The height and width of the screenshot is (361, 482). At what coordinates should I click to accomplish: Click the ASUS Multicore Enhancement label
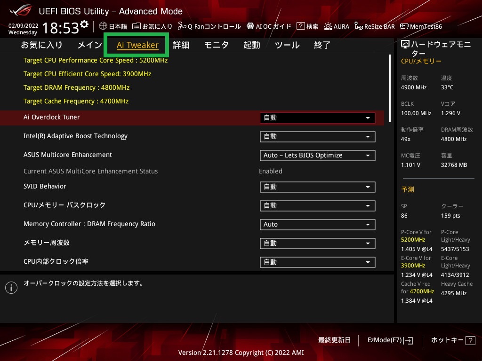(x=68, y=155)
